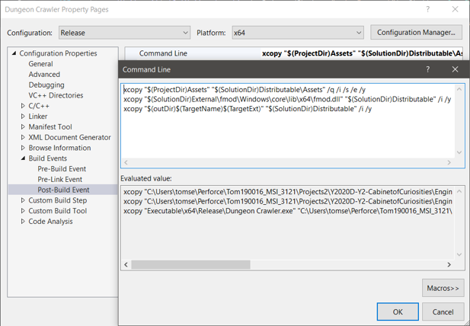This screenshot has width=470, height=326.
Task: Expand the Browse Information node arrow
Action: point(23,148)
